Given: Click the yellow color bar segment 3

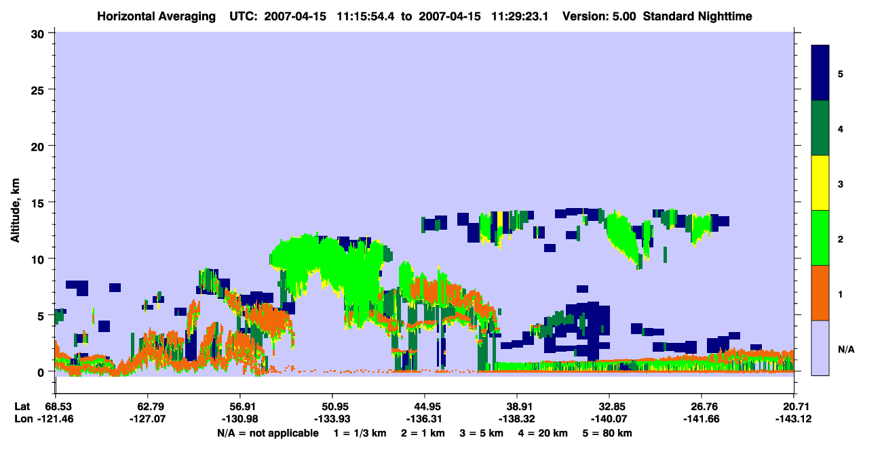Looking at the screenshot, I should 820,183.
